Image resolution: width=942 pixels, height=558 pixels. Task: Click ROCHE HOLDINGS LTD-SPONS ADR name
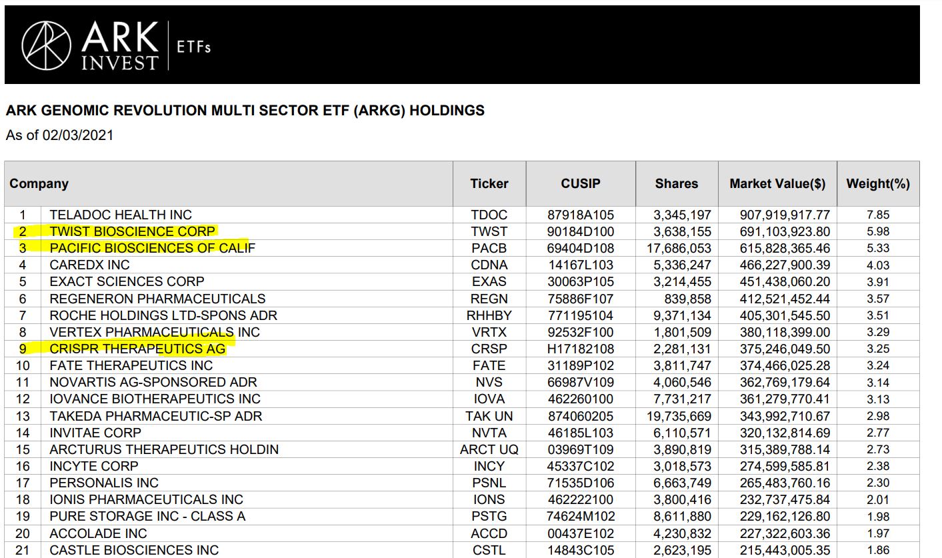[x=163, y=315]
